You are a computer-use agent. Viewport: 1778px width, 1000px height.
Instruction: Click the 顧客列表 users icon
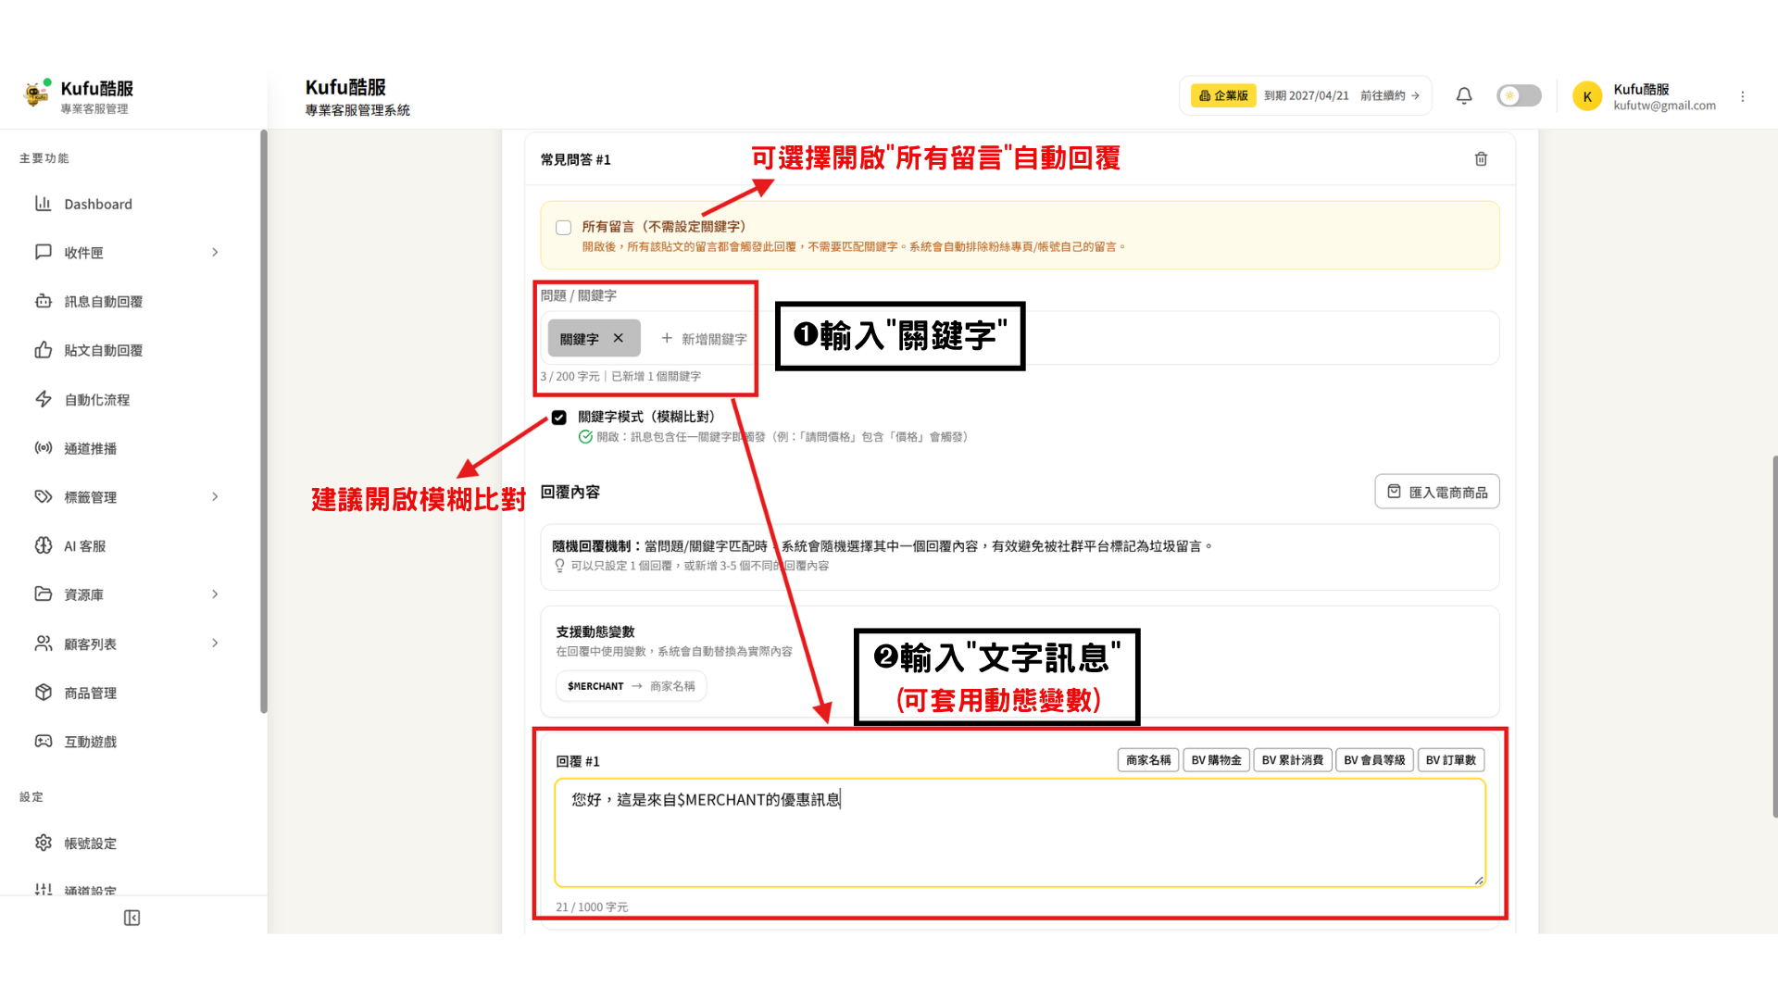43,643
